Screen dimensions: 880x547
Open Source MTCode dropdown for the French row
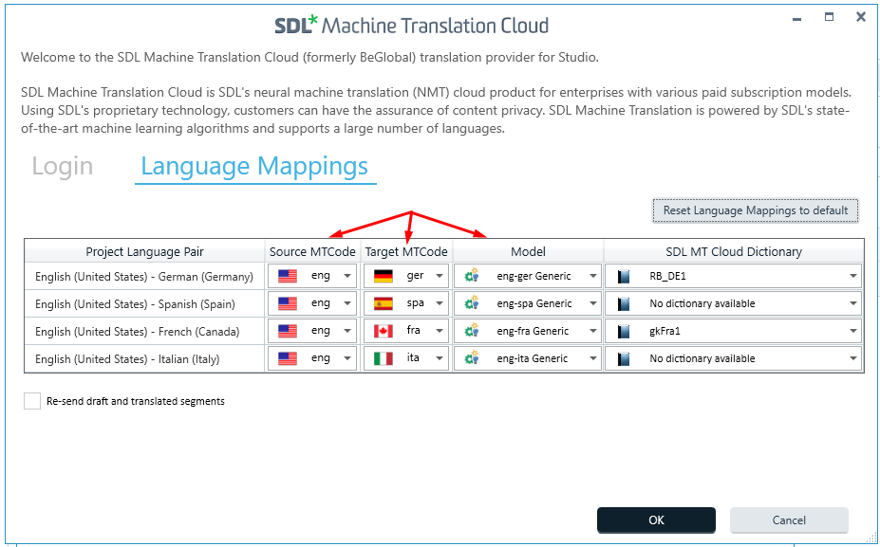click(347, 331)
